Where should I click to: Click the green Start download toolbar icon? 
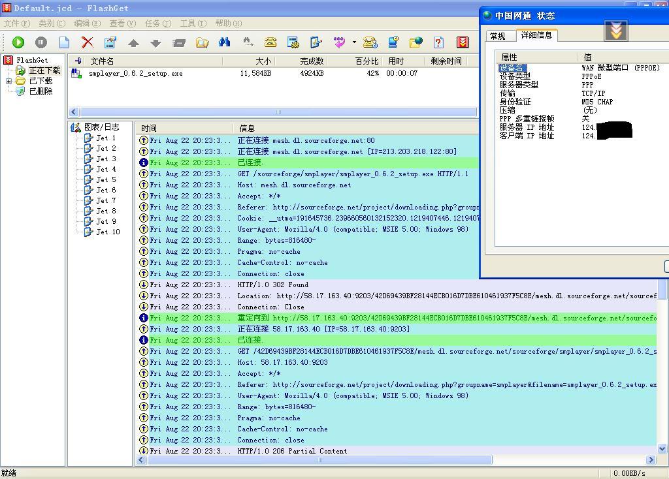pos(18,42)
